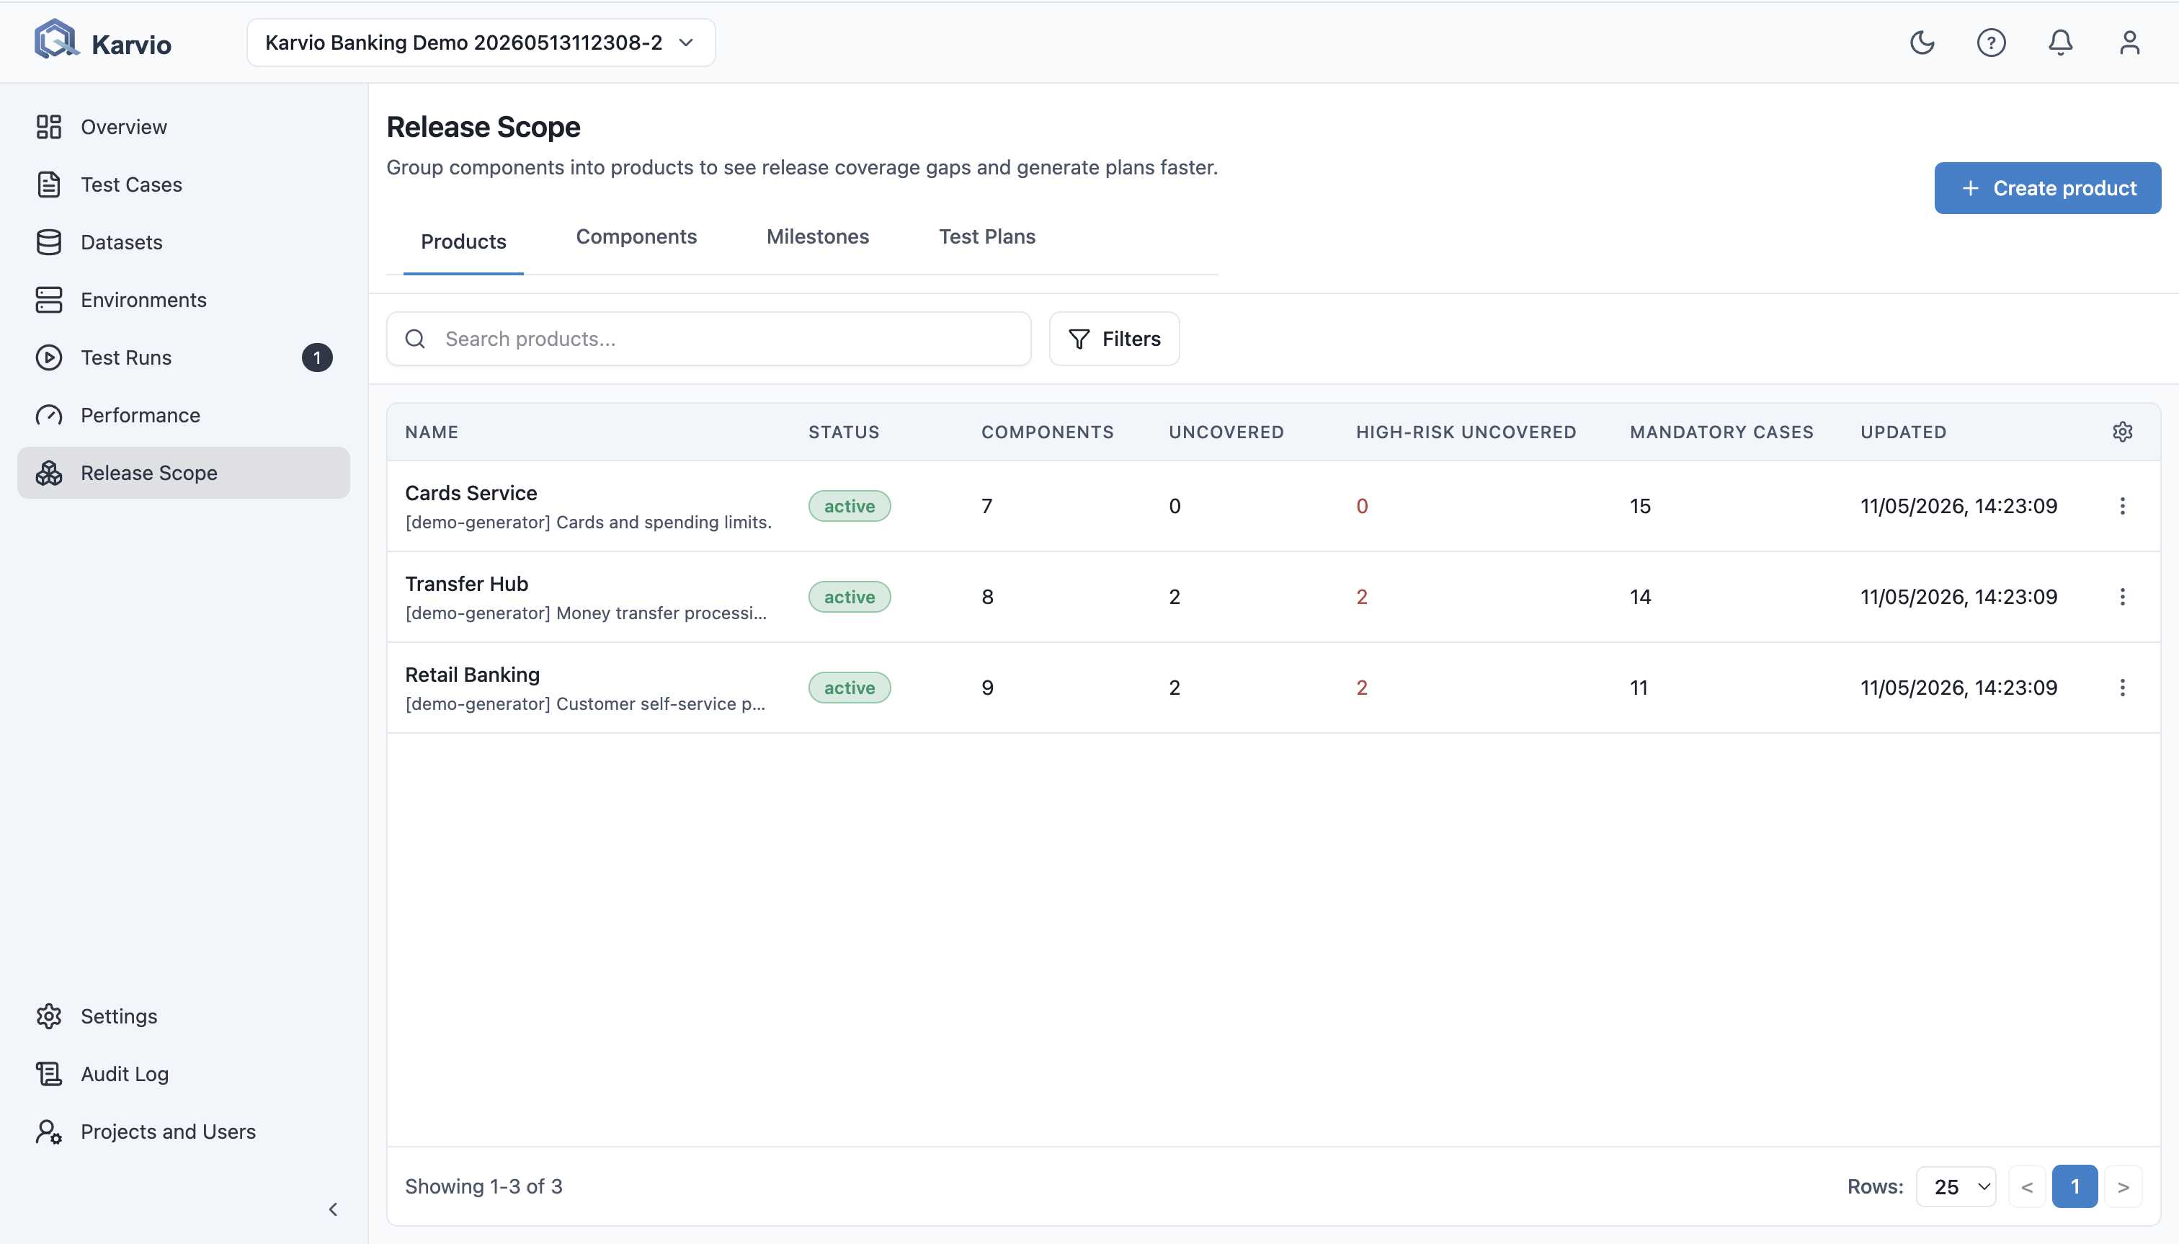2179x1244 pixels.
Task: Click the Settings gear icon in sidebar
Action: pyautogui.click(x=49, y=1017)
